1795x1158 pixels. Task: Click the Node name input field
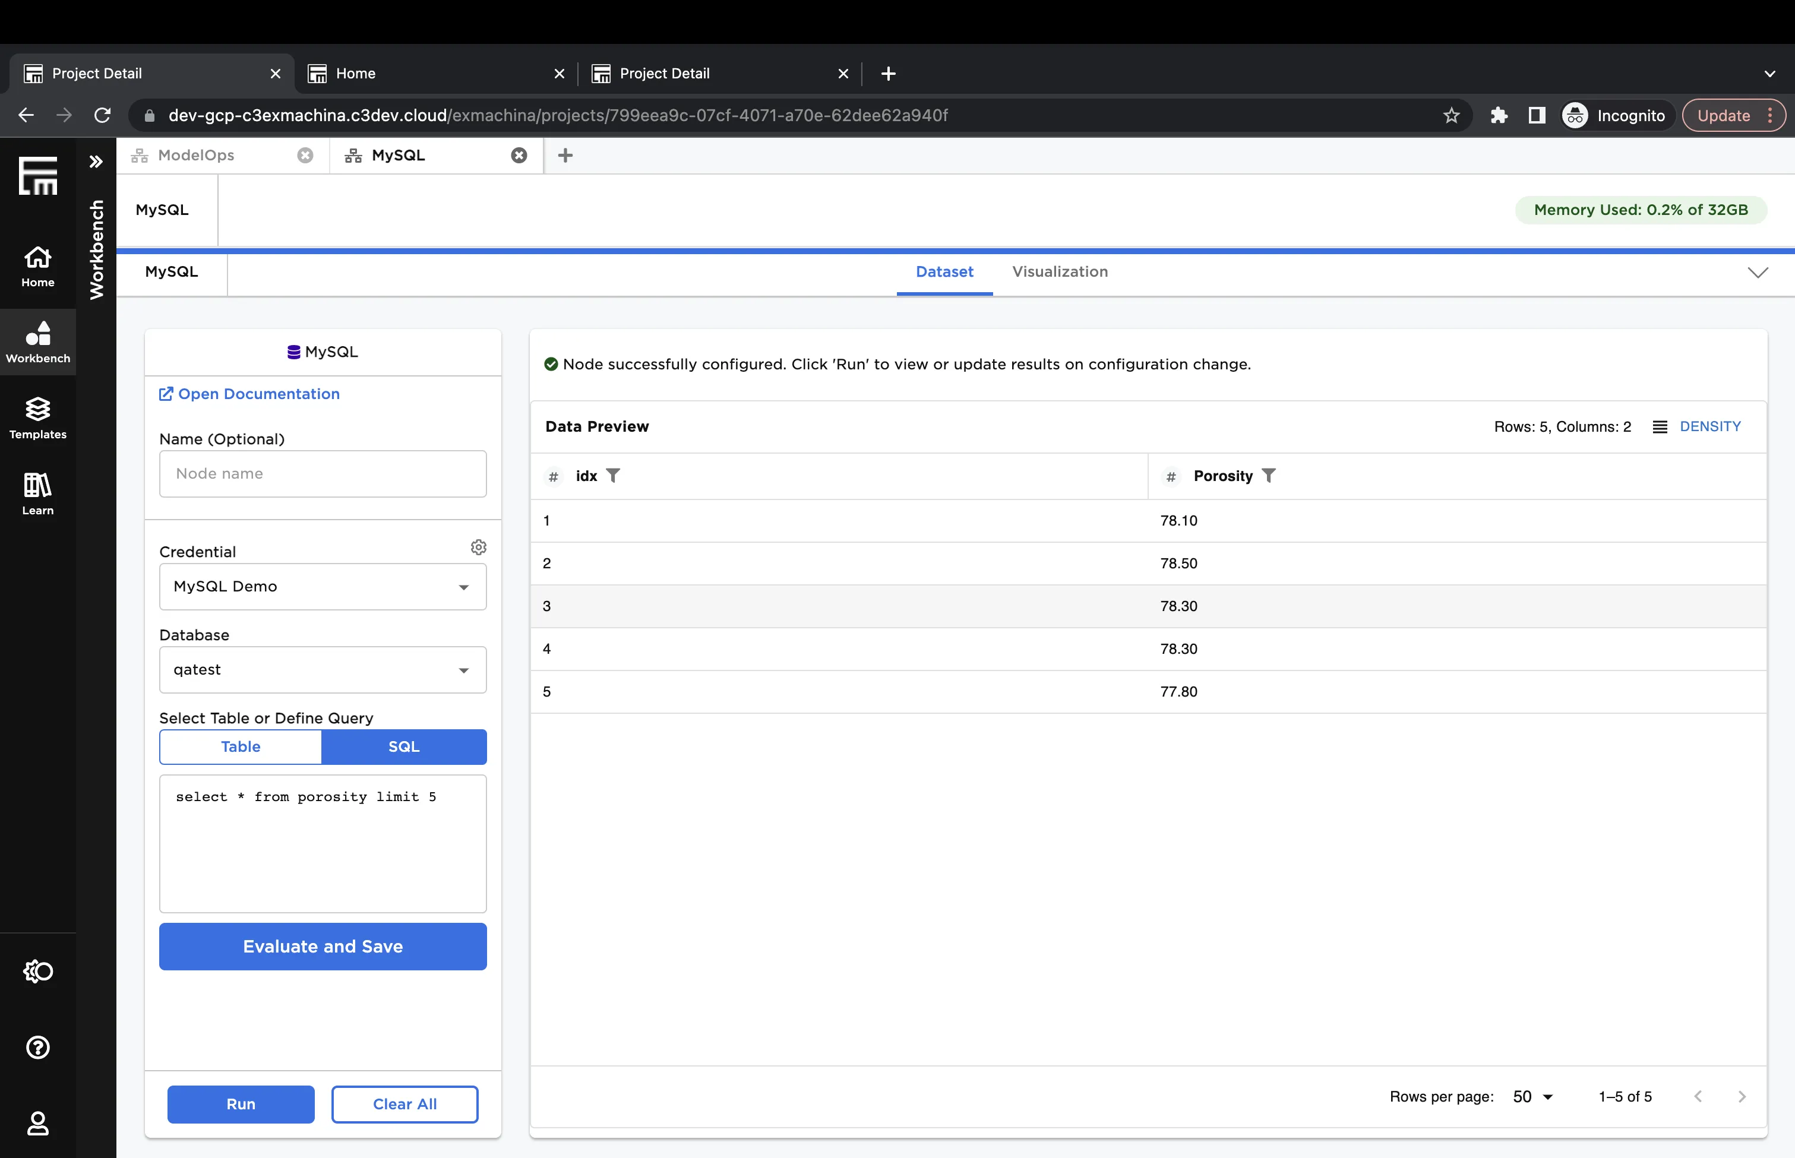coord(323,474)
